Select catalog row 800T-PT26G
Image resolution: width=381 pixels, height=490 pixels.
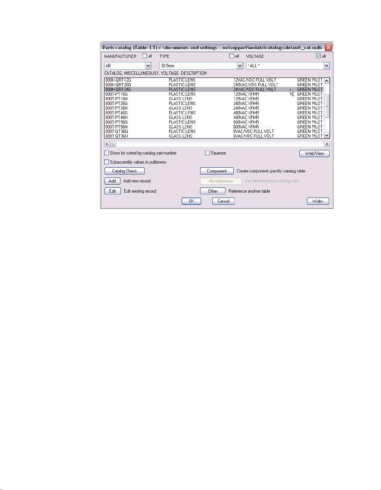point(214,104)
